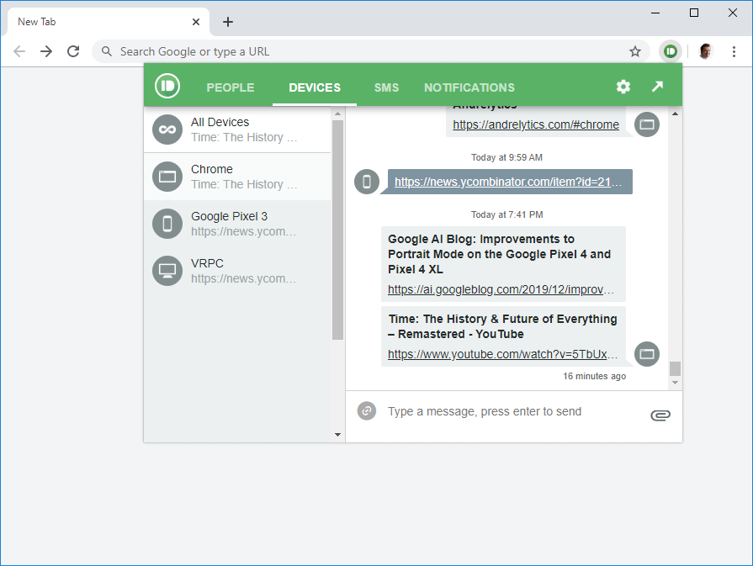Switch to the People tab

point(231,87)
